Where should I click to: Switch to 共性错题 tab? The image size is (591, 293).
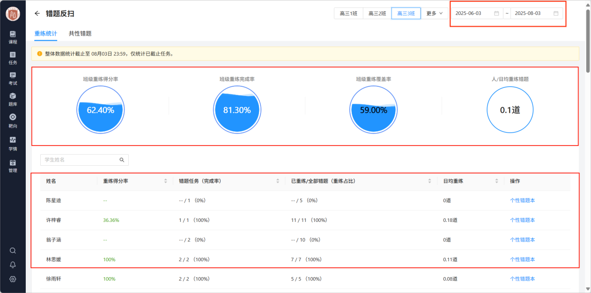pos(80,33)
